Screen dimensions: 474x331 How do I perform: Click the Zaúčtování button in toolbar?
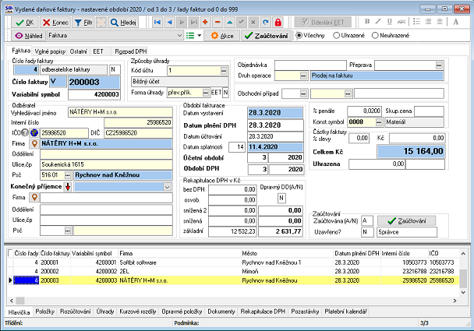pyautogui.click(x=267, y=36)
